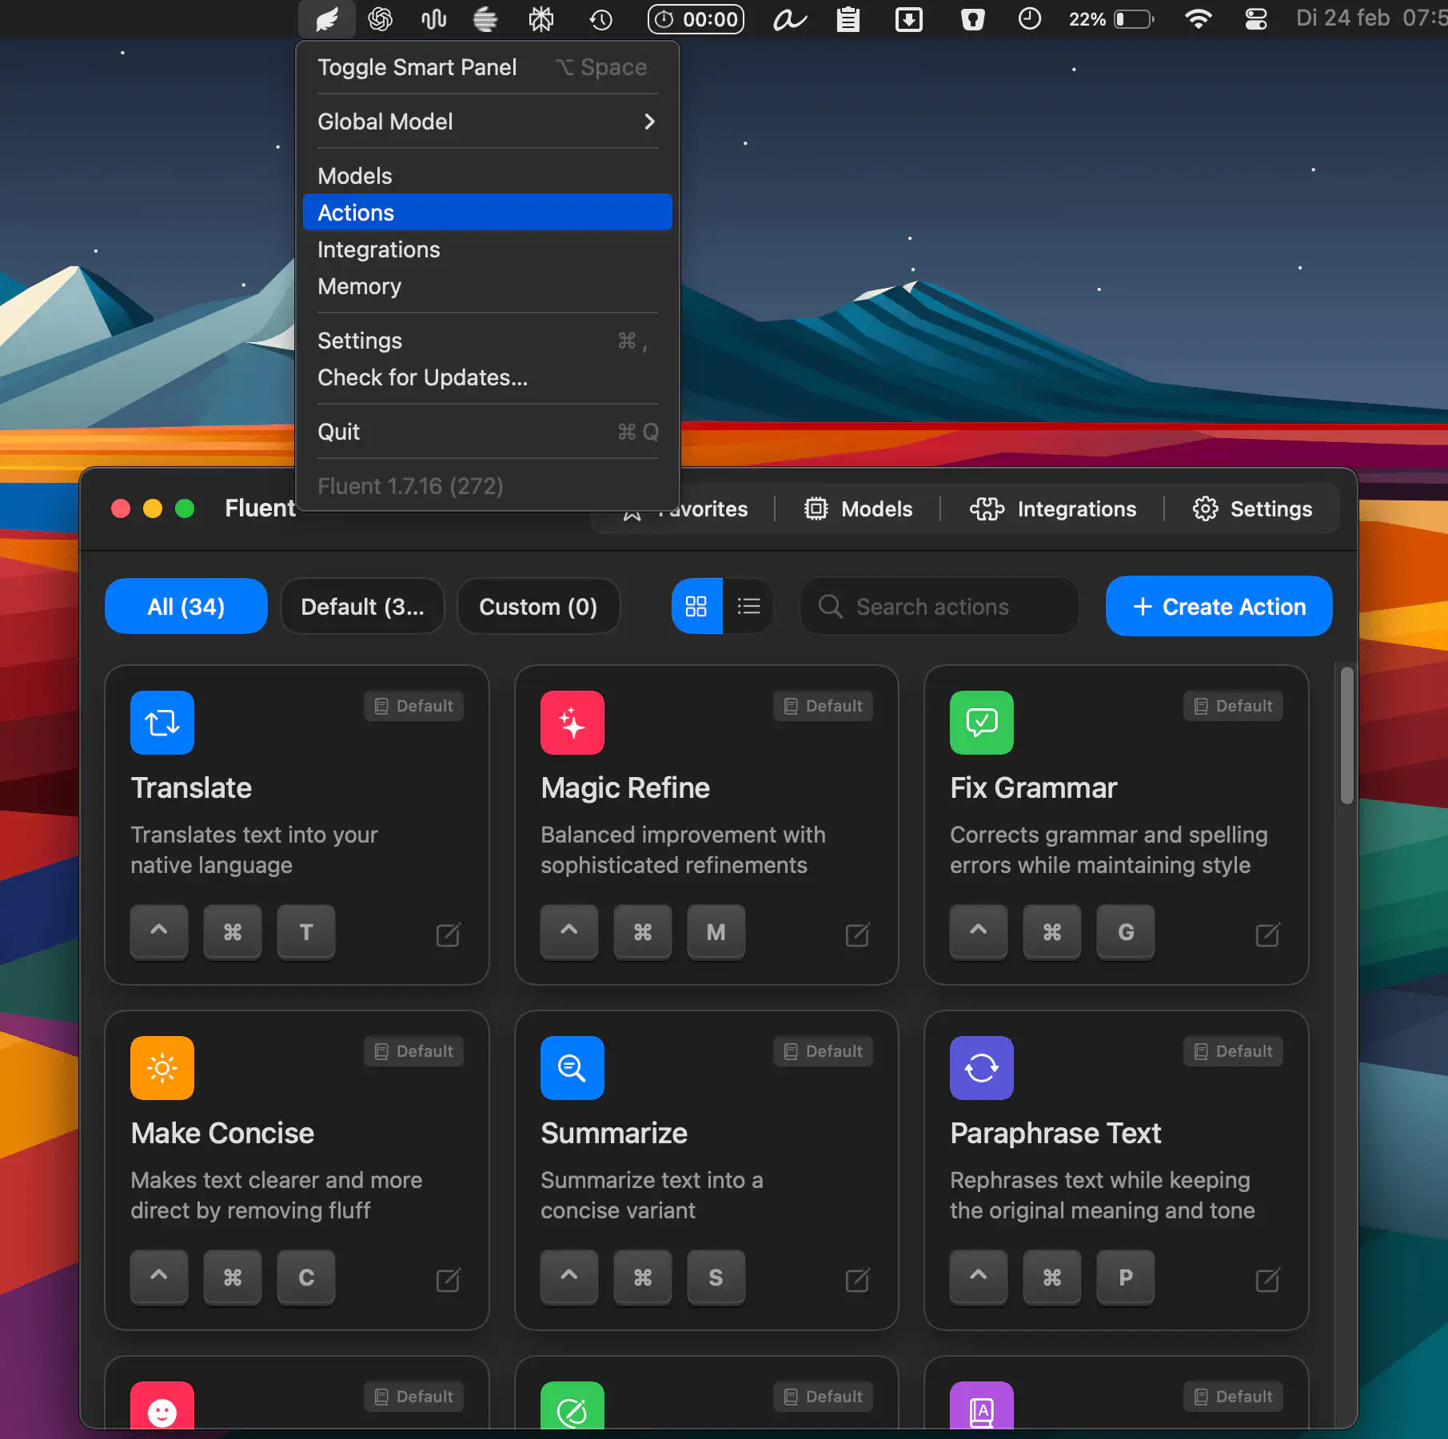Open the edit icon on Translate card
Viewport: 1448px width, 1439px height.
pyautogui.click(x=448, y=934)
